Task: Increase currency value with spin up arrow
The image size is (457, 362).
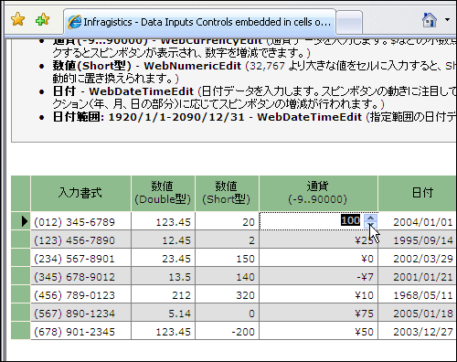Action: [370, 218]
